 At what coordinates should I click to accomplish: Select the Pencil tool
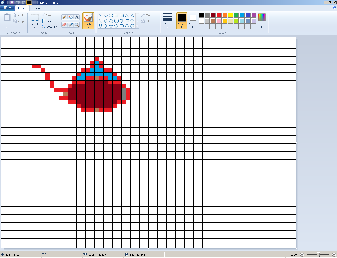[64, 17]
